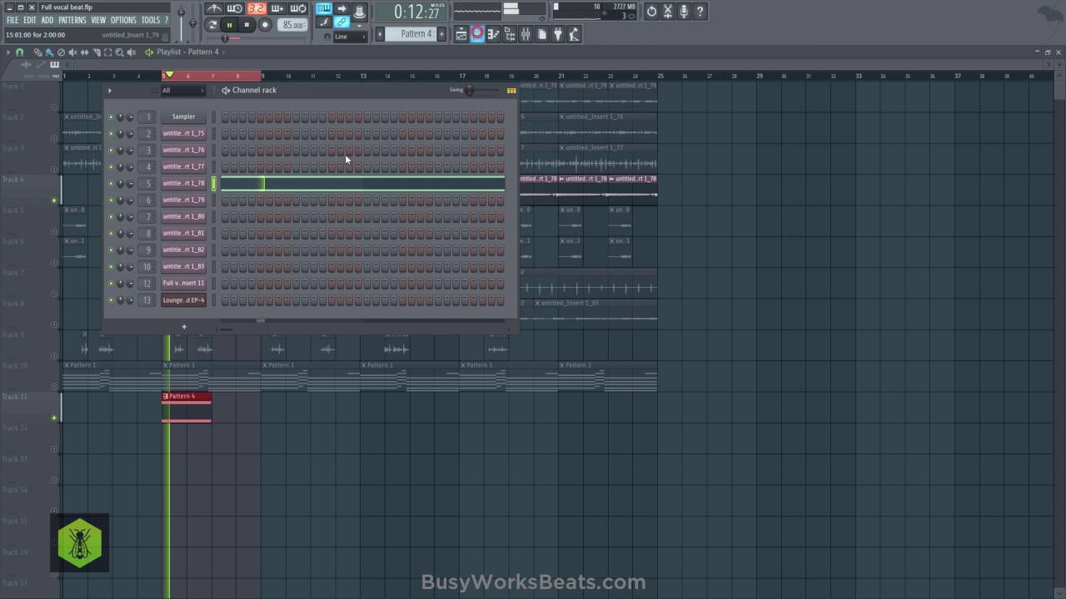Click the auto-scroll arrow icon
This screenshot has height=599, width=1066.
pos(341,9)
